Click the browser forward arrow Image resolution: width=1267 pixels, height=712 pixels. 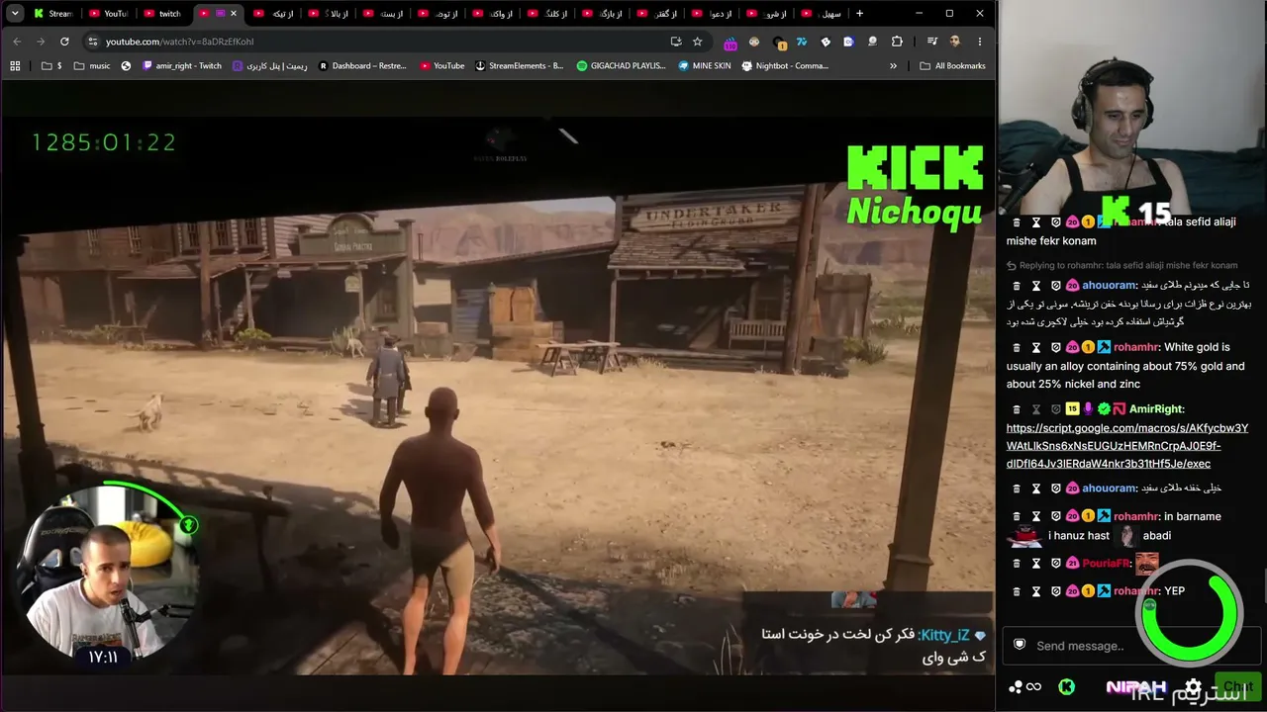pos(41,42)
